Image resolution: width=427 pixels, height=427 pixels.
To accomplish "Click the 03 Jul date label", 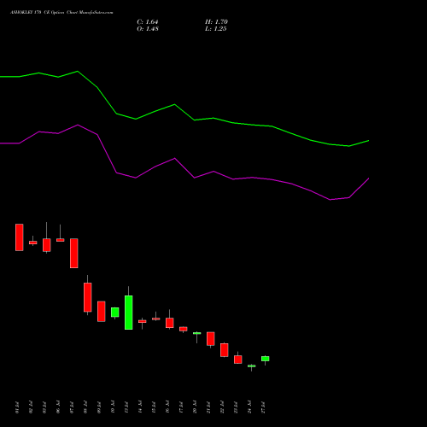I will [x=44, y=407].
